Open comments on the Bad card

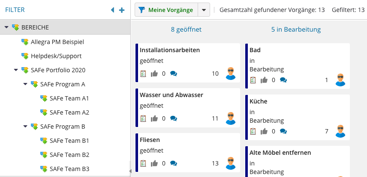[x=283, y=80]
